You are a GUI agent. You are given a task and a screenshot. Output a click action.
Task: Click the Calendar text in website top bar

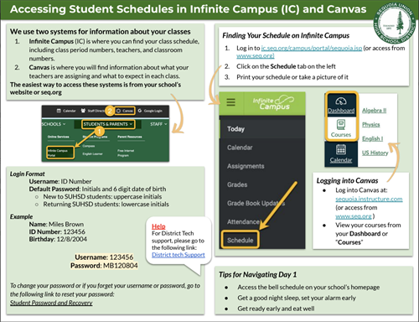(69, 111)
